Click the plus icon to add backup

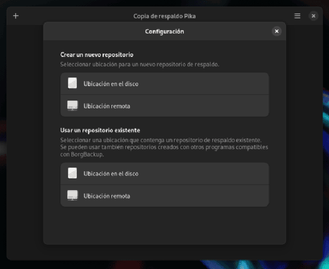tap(16, 16)
